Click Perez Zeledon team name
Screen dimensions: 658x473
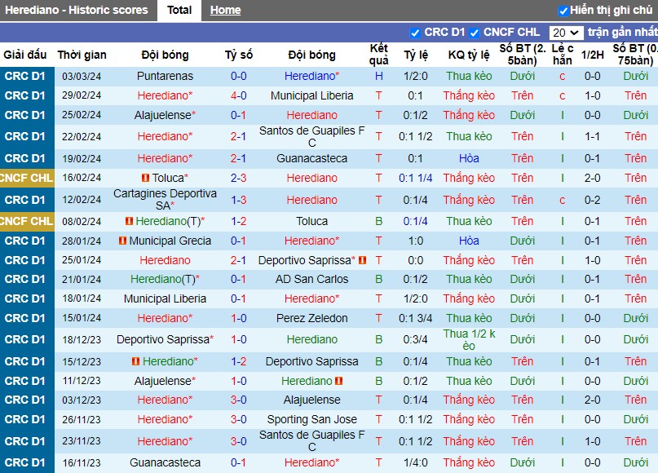311,318
